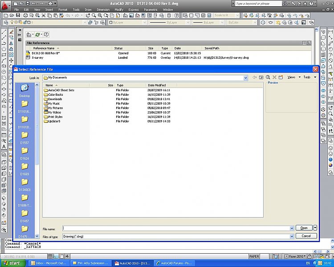Image resolution: width=334 pixels, height=267 pixels.
Task: Open the Files of type dropdown
Action: coord(292,236)
